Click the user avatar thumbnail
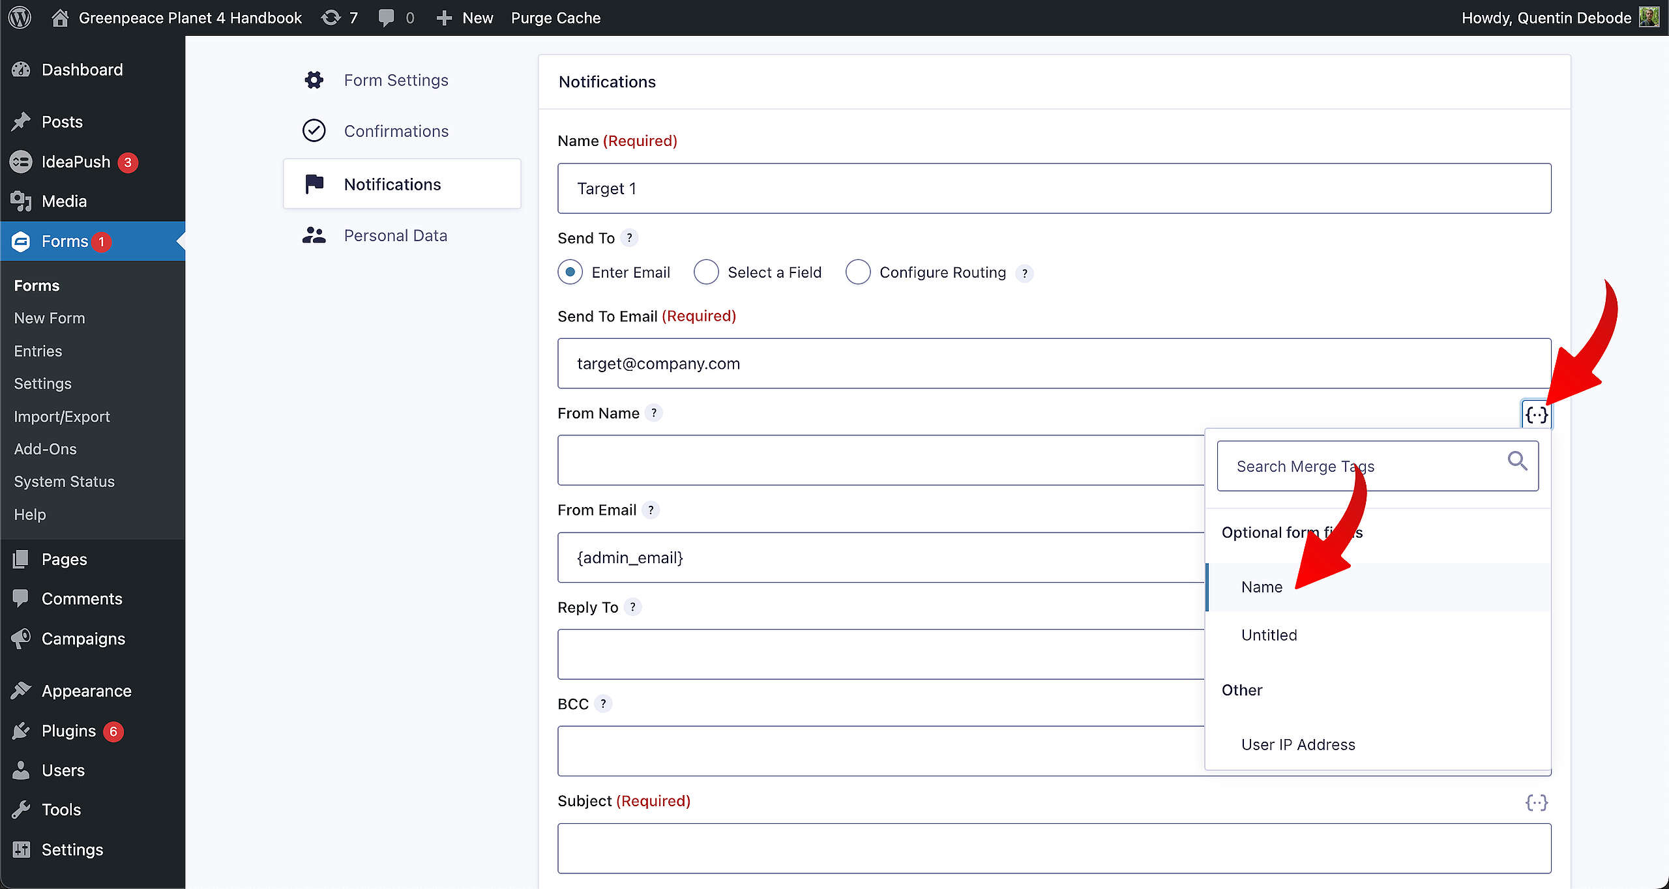Viewport: 1669px width, 889px height. [1649, 17]
